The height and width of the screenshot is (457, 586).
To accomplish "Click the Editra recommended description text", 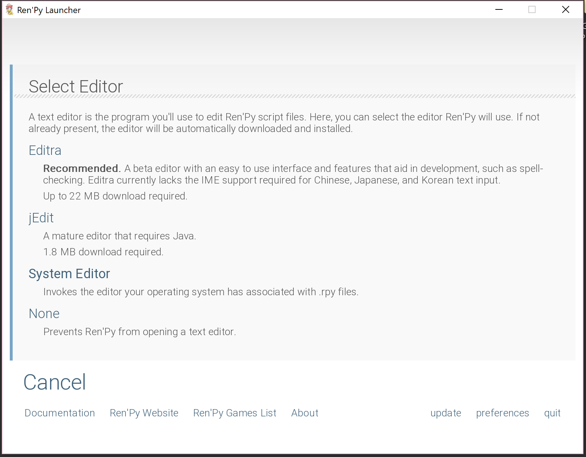I will [x=254, y=174].
